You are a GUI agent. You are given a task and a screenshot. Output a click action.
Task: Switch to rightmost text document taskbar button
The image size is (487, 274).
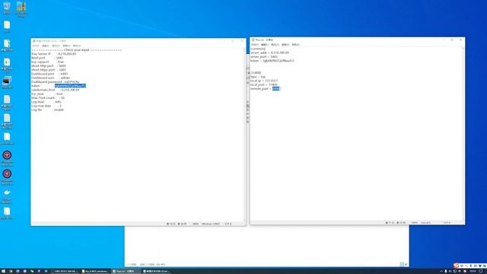[x=156, y=271]
